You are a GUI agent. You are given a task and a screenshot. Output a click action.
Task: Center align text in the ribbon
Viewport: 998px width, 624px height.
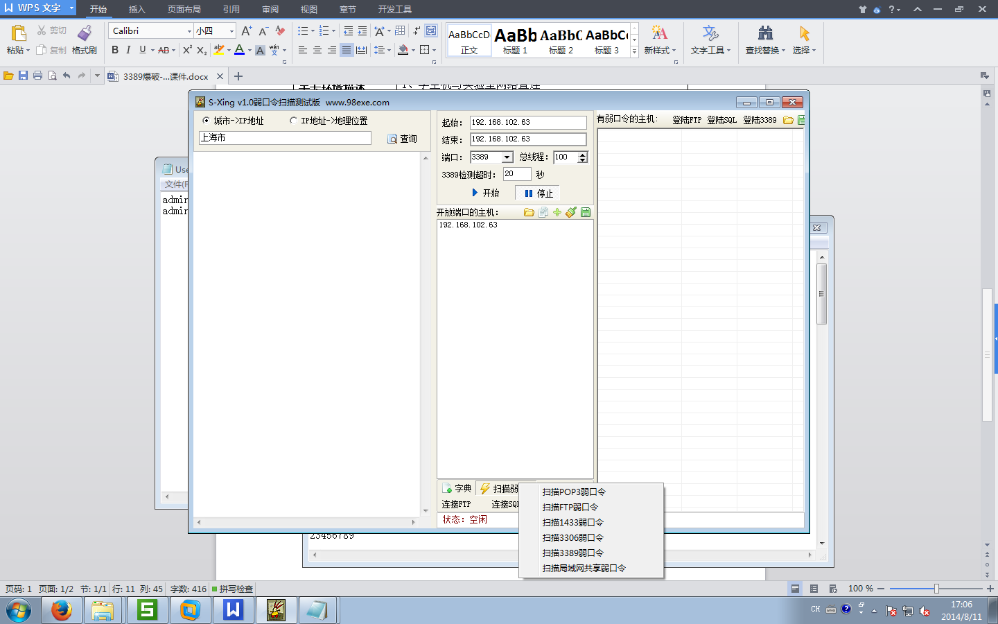(x=317, y=50)
